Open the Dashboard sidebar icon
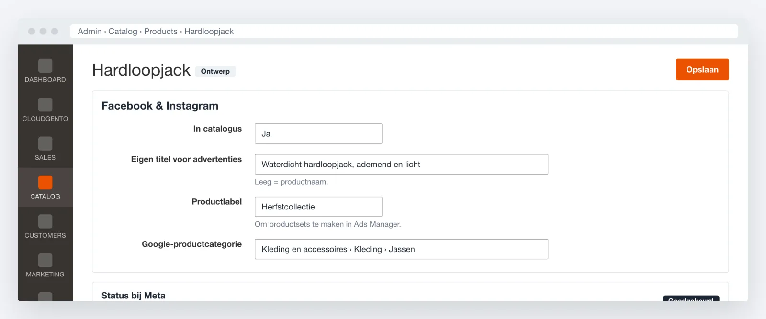The image size is (766, 319). (x=45, y=66)
